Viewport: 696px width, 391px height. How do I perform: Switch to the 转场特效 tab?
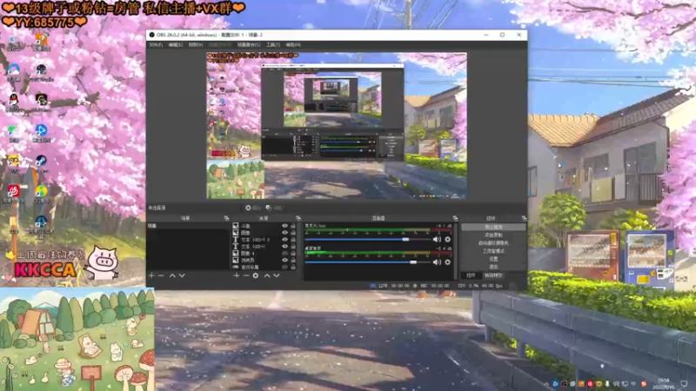[493, 275]
